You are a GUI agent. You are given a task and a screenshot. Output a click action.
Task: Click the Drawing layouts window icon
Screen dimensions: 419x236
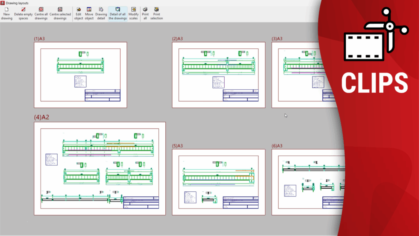coord(2,3)
